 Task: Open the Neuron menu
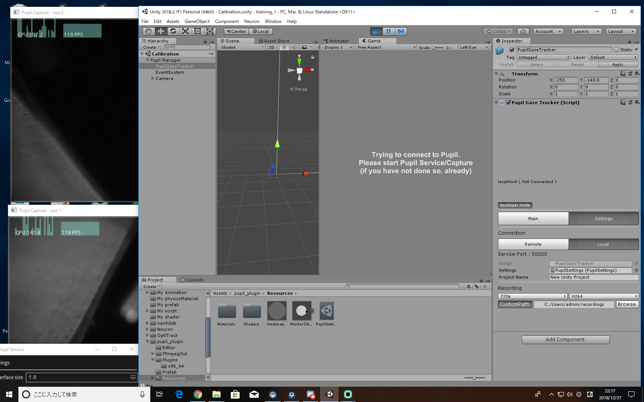tap(252, 21)
